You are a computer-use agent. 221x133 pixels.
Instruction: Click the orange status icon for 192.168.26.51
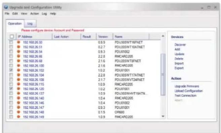point(19,47)
